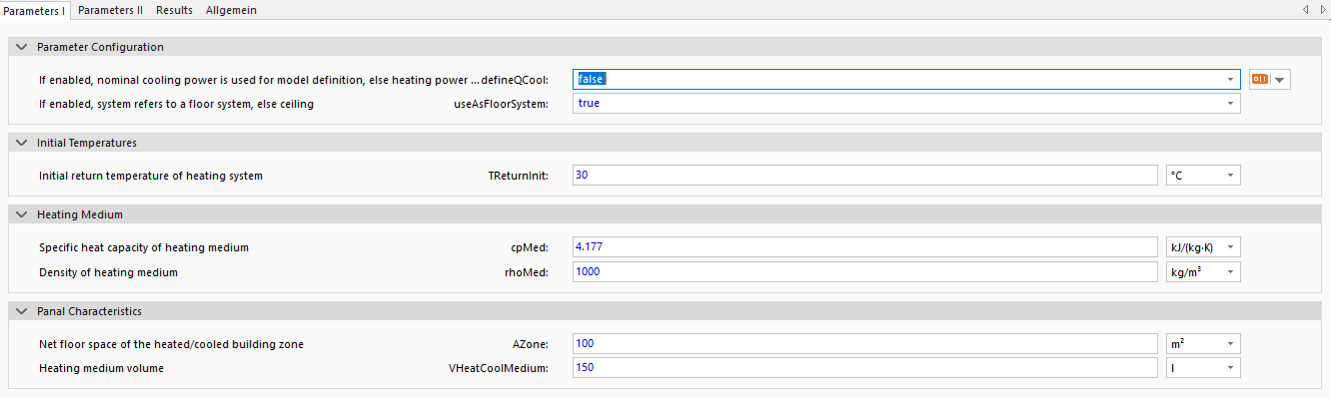The width and height of the screenshot is (1331, 398).
Task: Click the 'If enabled, system refers to a floor system' label
Action: (x=176, y=103)
